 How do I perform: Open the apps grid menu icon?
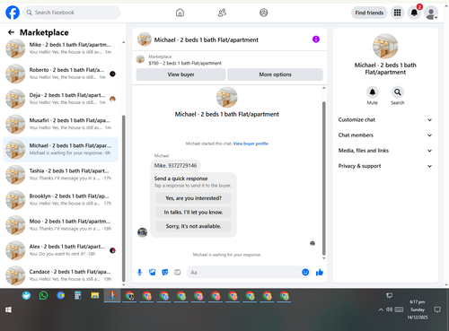(397, 13)
